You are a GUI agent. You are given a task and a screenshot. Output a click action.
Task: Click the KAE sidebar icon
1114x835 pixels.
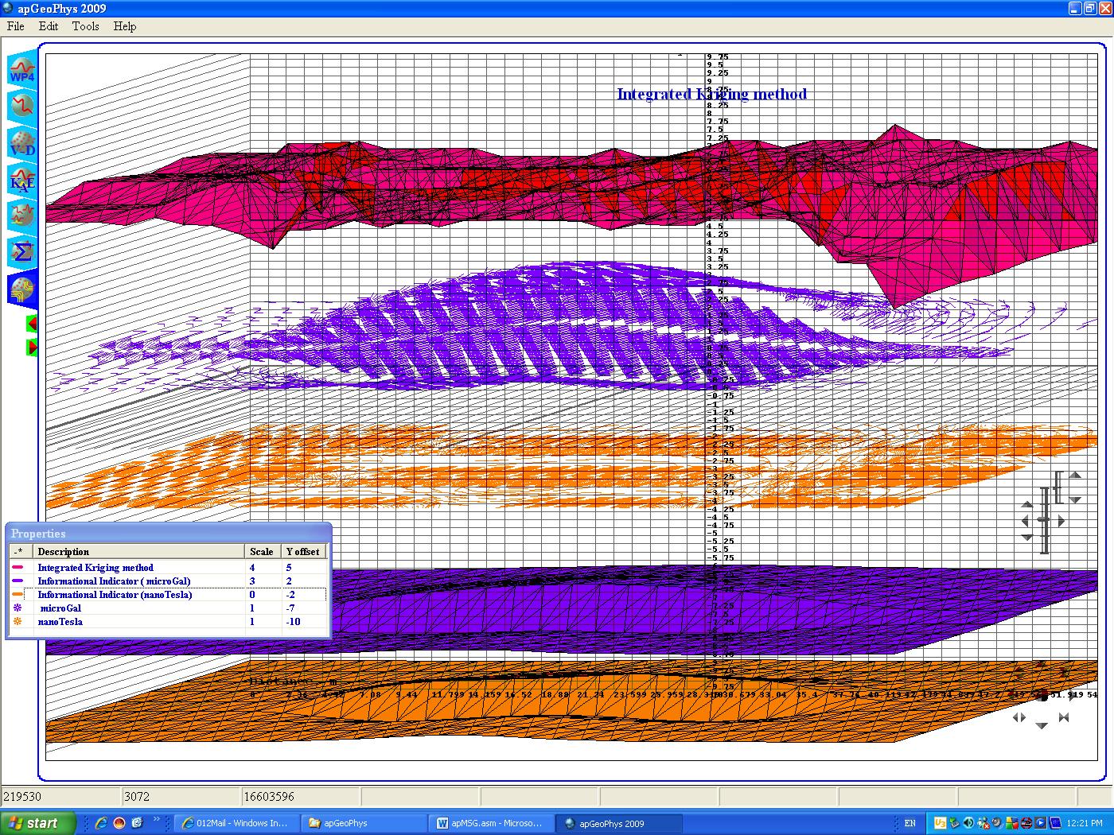click(22, 180)
